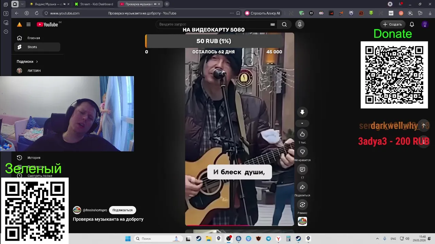
Task: Open File Explorer from taskbar
Action: click(x=208, y=239)
